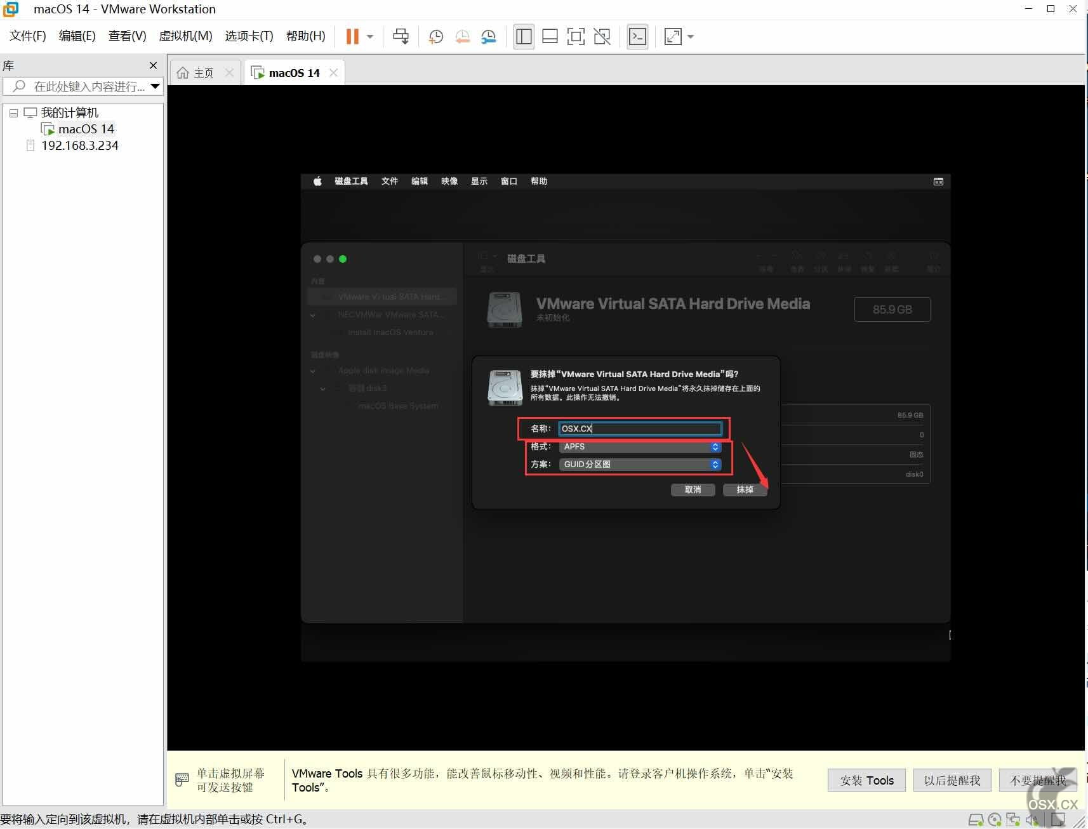Click the 名称 text field containing OSX.CX
The image size is (1088, 829).
pos(640,428)
